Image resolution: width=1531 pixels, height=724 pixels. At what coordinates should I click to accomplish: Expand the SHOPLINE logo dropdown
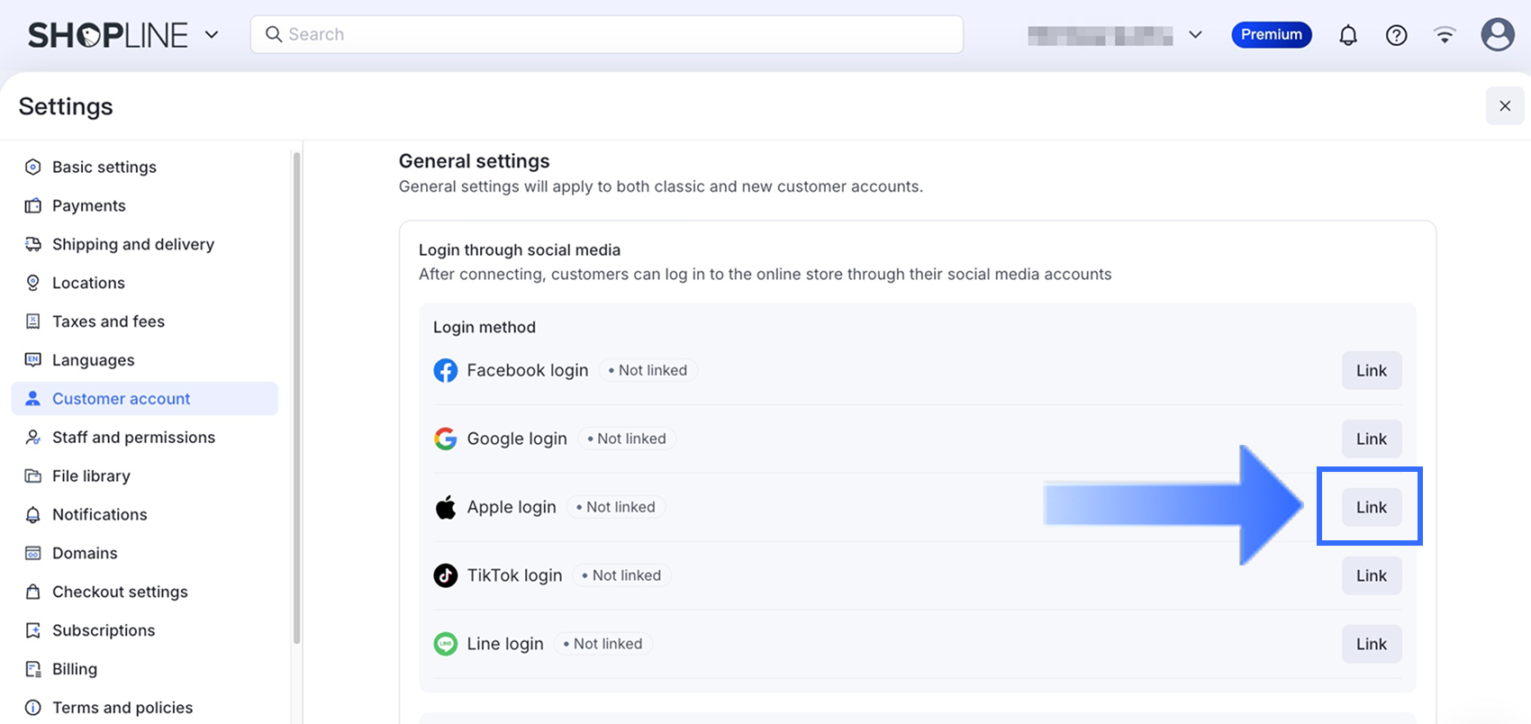[x=212, y=35]
